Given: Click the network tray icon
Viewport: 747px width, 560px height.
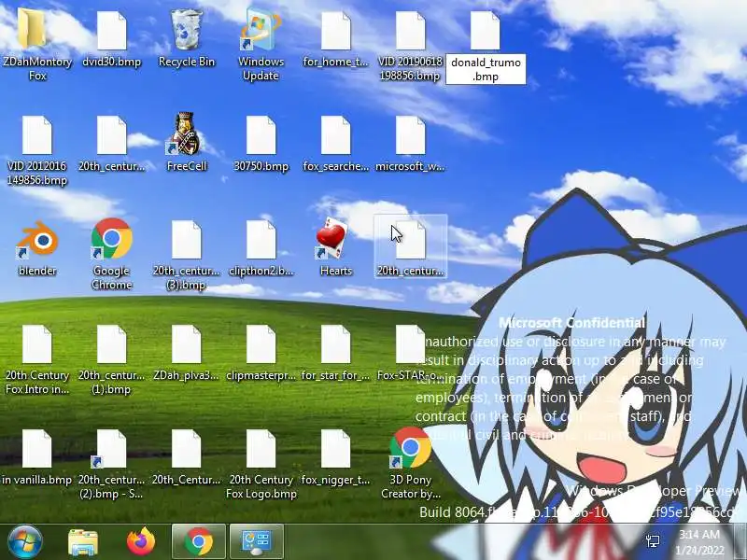Looking at the screenshot, I should [x=653, y=541].
